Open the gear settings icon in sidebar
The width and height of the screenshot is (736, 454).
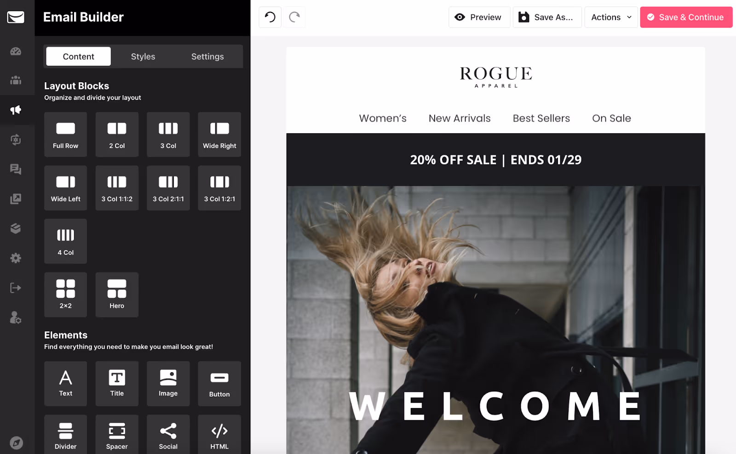coord(16,258)
